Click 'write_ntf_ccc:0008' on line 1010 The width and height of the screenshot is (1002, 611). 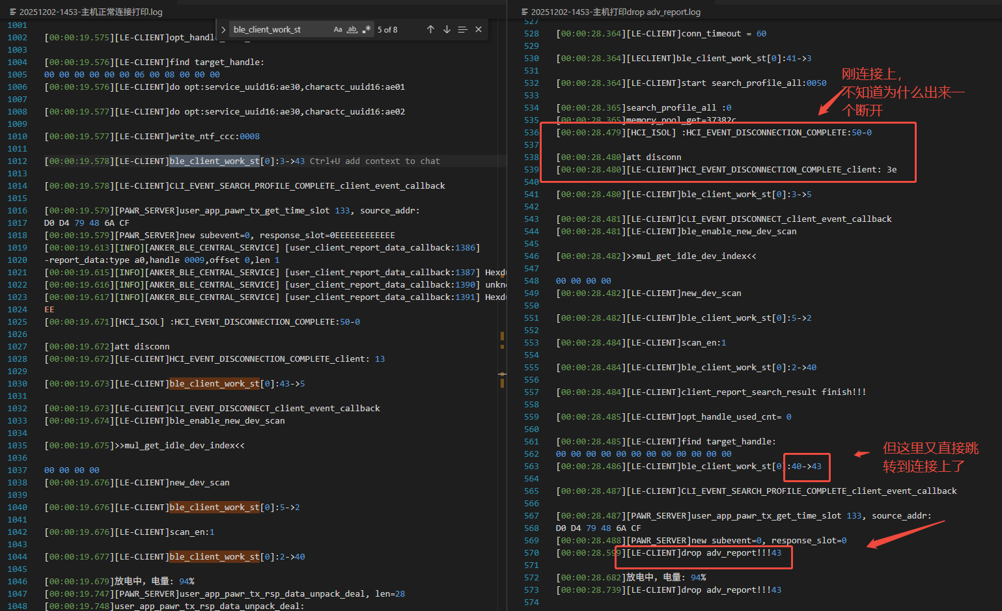click(x=214, y=136)
